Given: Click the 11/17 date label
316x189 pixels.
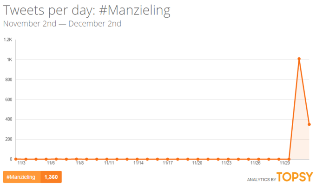Looking at the screenshot, I should 168,163.
